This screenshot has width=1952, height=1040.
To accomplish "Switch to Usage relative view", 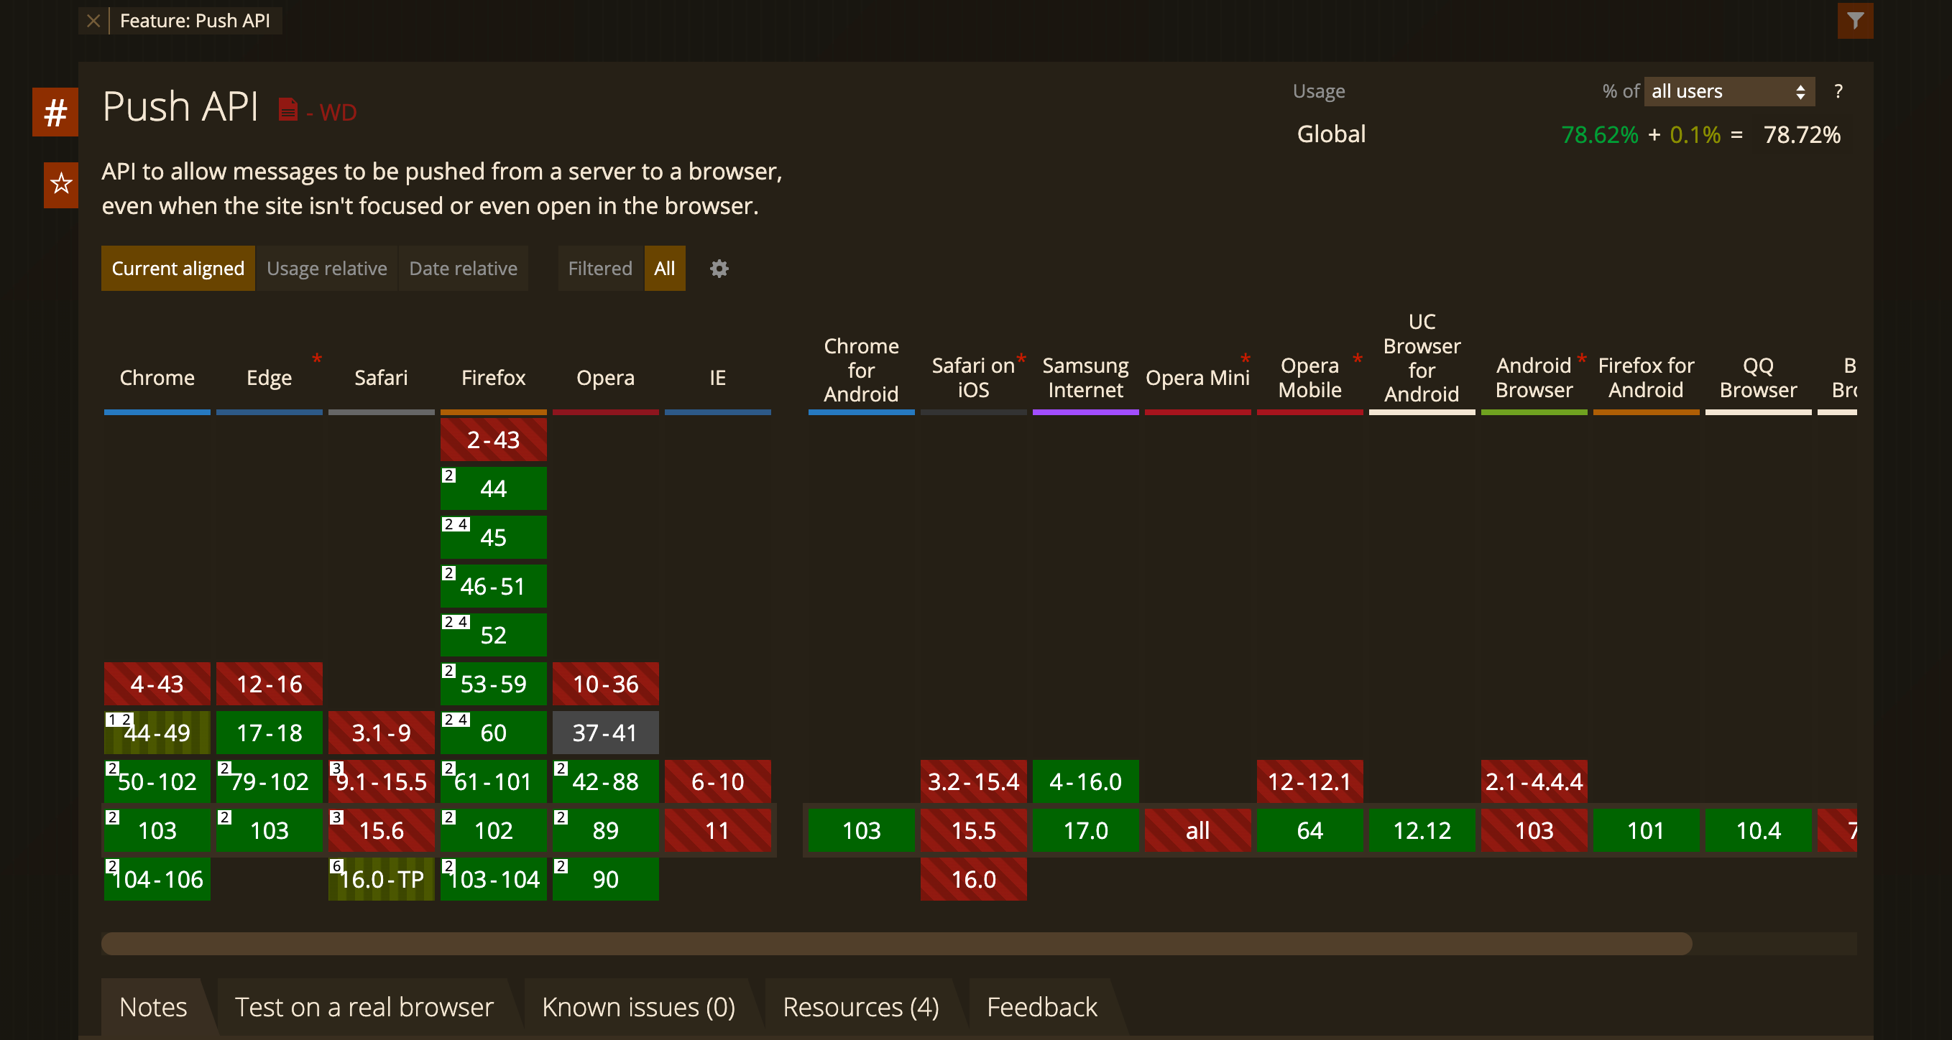I will (326, 268).
